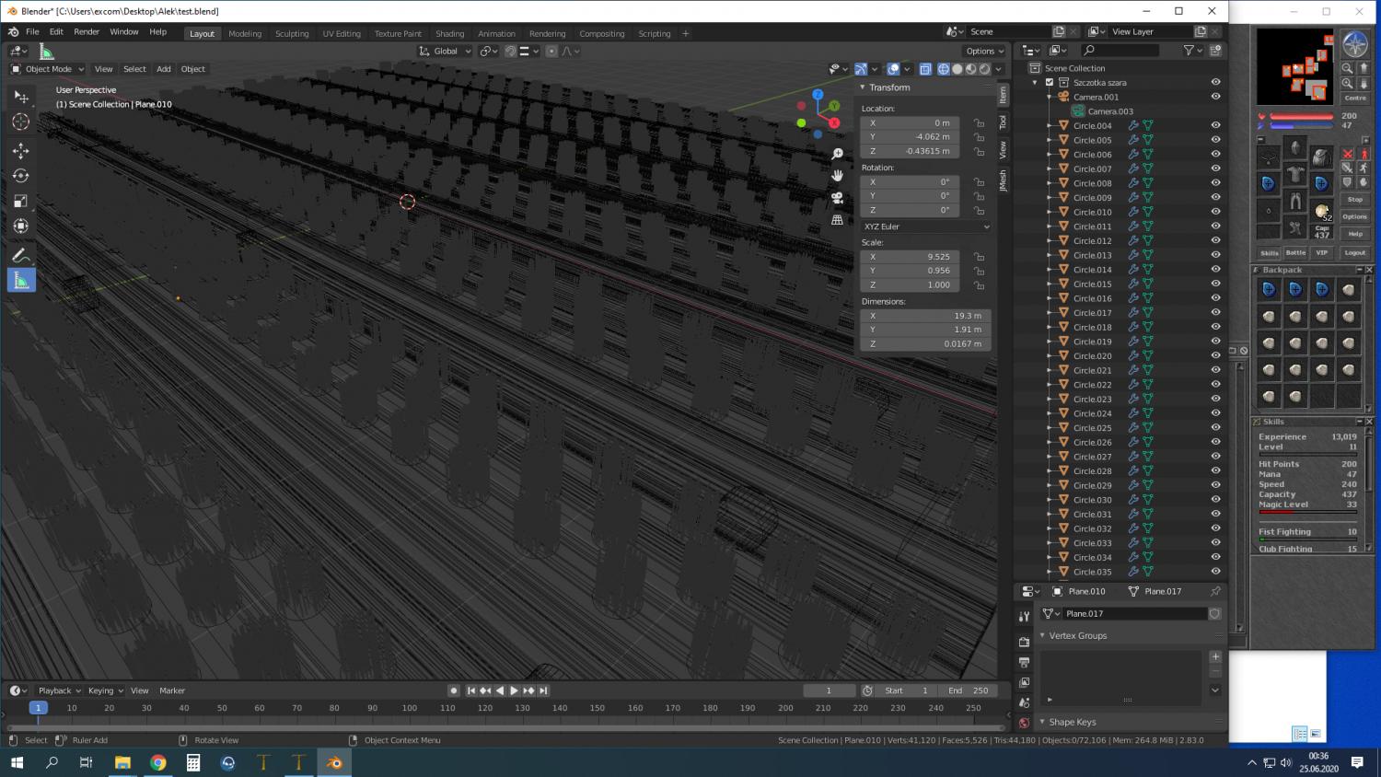Image resolution: width=1381 pixels, height=777 pixels.
Task: Toggle perspective/orthographic grid icon
Action: (x=837, y=219)
